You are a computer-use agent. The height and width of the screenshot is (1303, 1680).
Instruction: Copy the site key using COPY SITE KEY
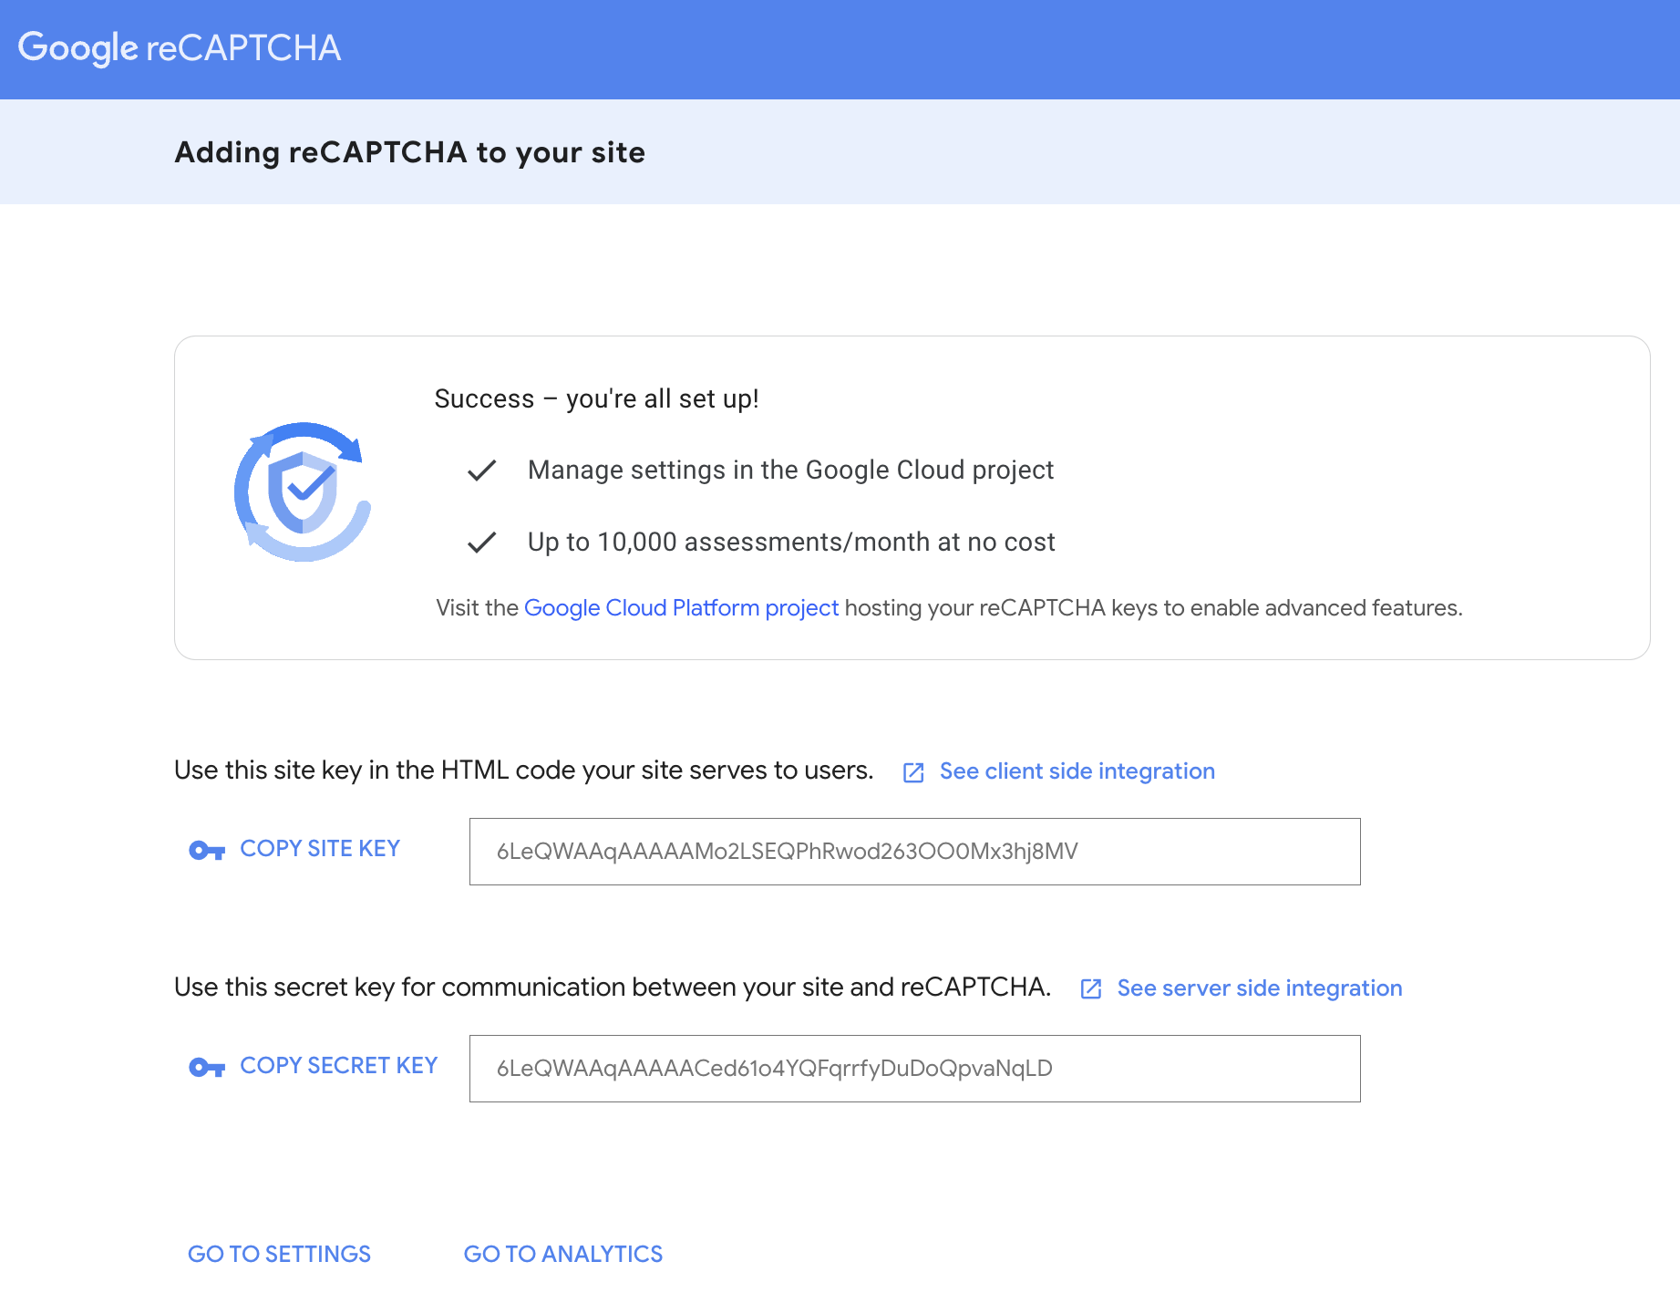click(319, 848)
